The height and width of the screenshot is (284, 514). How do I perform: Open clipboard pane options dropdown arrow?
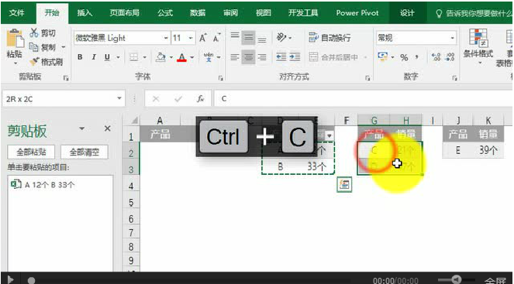click(82, 128)
